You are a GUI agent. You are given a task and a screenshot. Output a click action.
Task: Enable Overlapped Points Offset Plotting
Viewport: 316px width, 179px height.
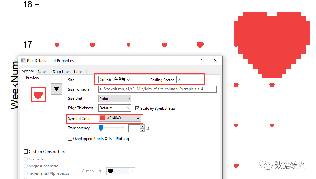70,139
